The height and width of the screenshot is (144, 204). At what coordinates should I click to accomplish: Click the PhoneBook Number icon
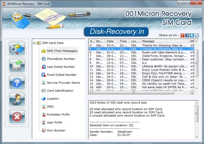[x=44, y=59]
